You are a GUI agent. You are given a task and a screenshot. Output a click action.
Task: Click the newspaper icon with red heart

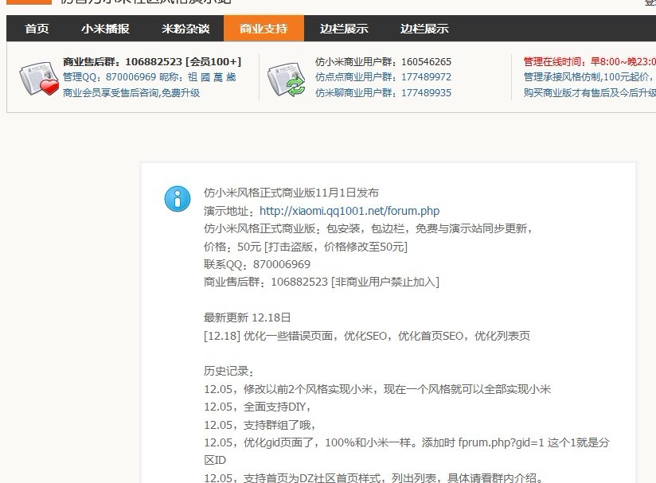(39, 78)
